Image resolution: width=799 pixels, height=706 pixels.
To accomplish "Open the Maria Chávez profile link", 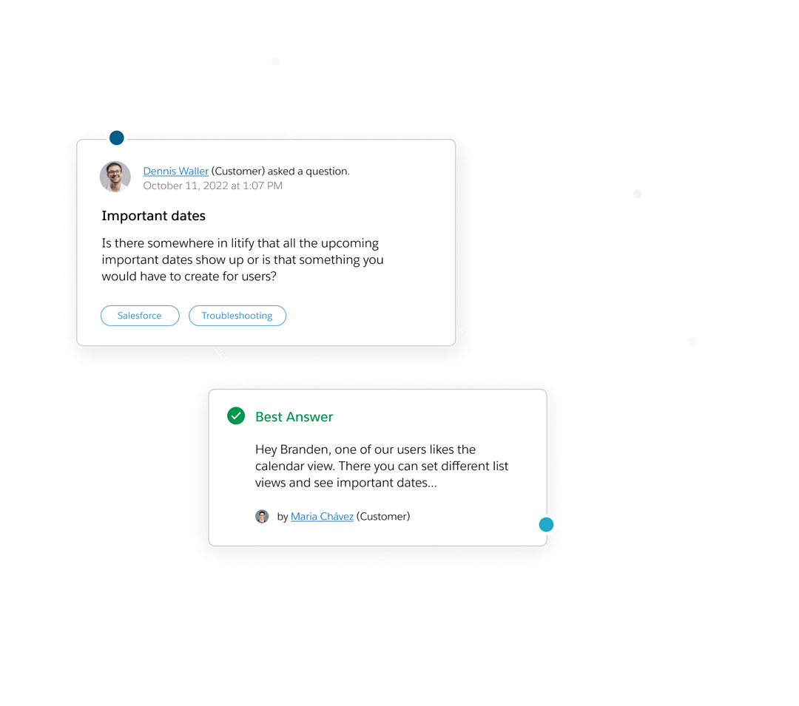I will click(322, 516).
